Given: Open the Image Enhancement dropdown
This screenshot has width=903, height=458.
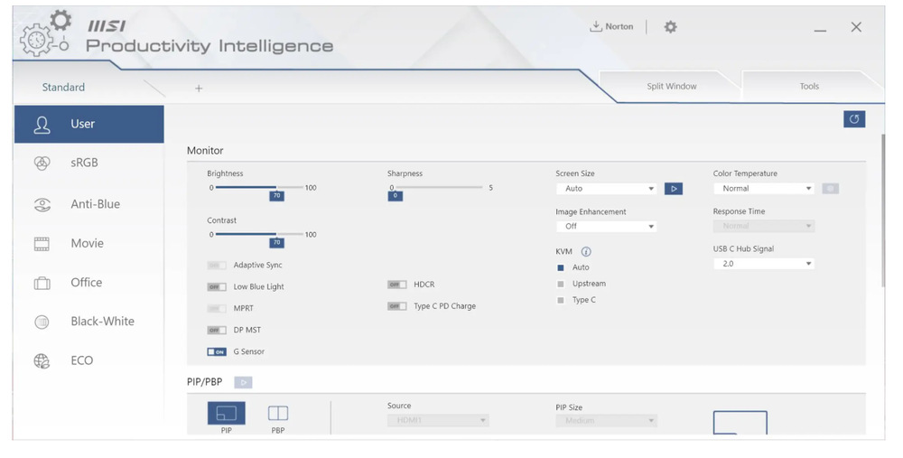Looking at the screenshot, I should coord(607,227).
